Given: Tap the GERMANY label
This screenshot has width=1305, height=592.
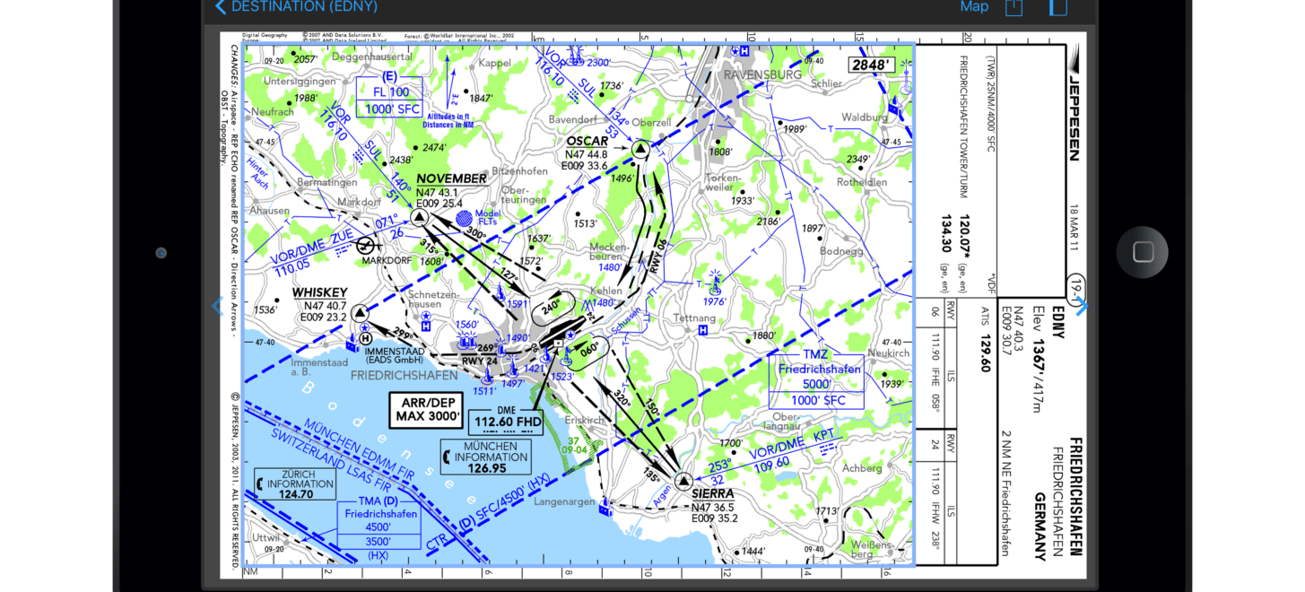Looking at the screenshot, I should [x=1040, y=526].
